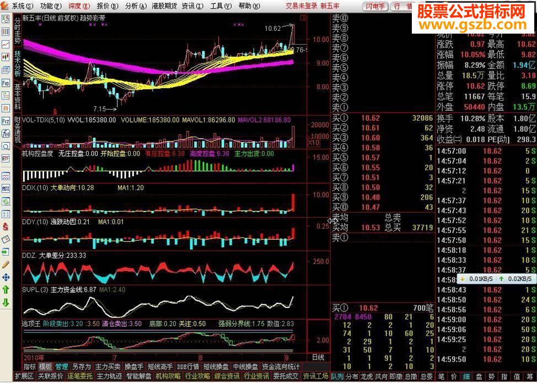Select the 分布 tab below order queue
The height and width of the screenshot is (383, 537).
point(352,376)
